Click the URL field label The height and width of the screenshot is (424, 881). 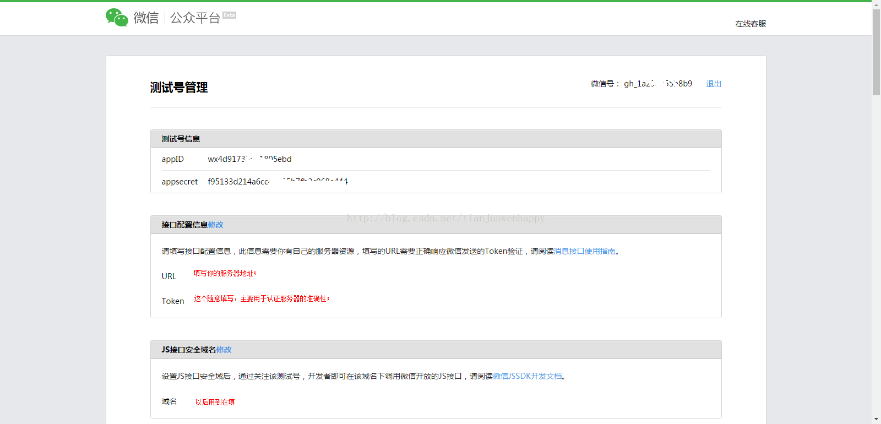pyautogui.click(x=169, y=276)
